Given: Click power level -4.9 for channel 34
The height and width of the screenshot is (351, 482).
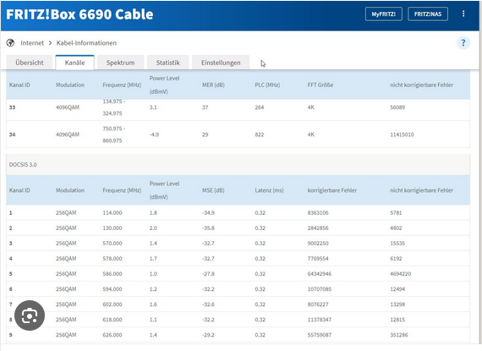Looking at the screenshot, I should click(x=154, y=134).
